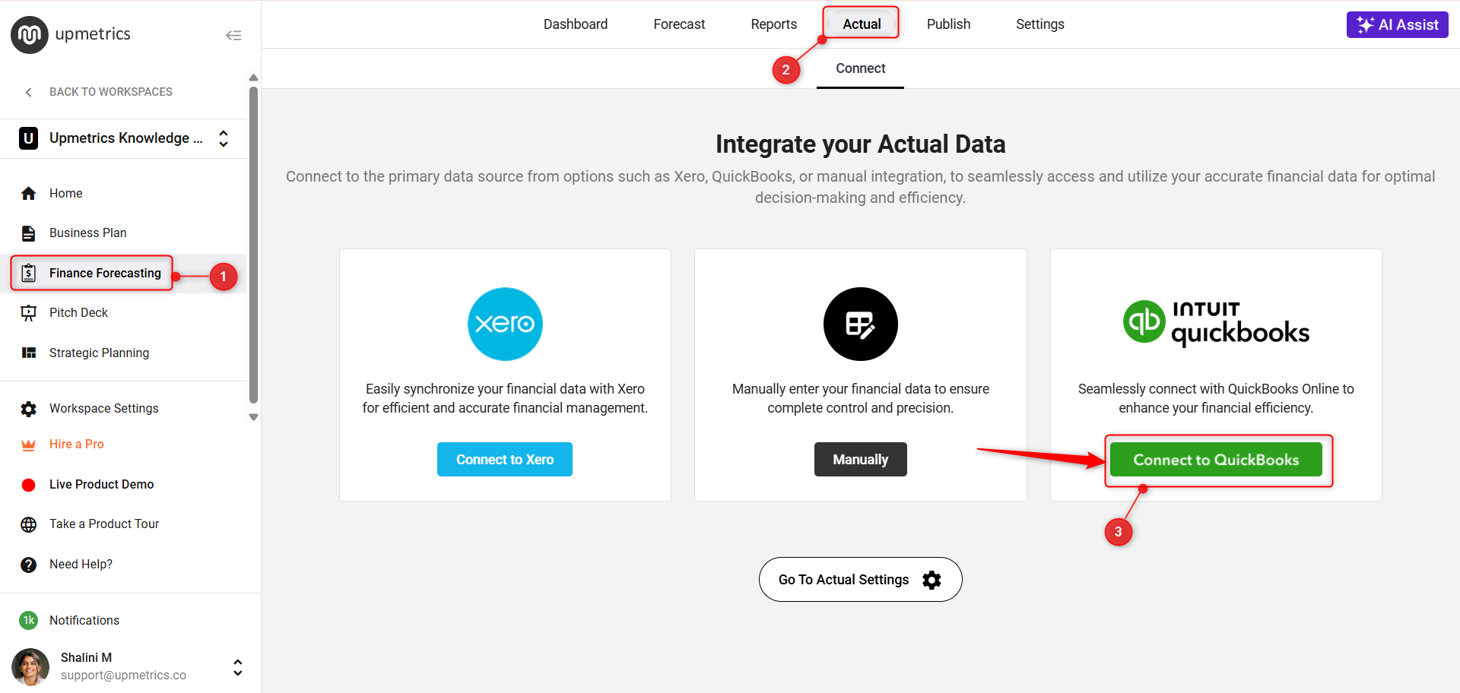Click the Xero logo

(505, 324)
